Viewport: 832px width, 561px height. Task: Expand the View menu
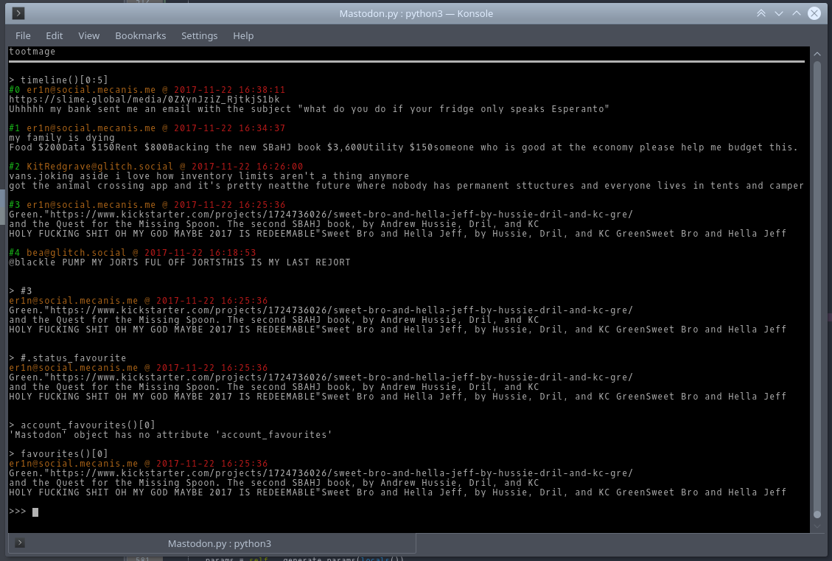[x=88, y=35]
